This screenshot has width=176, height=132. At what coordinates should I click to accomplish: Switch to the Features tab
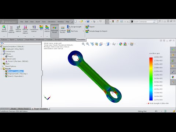click(x=4, y=40)
